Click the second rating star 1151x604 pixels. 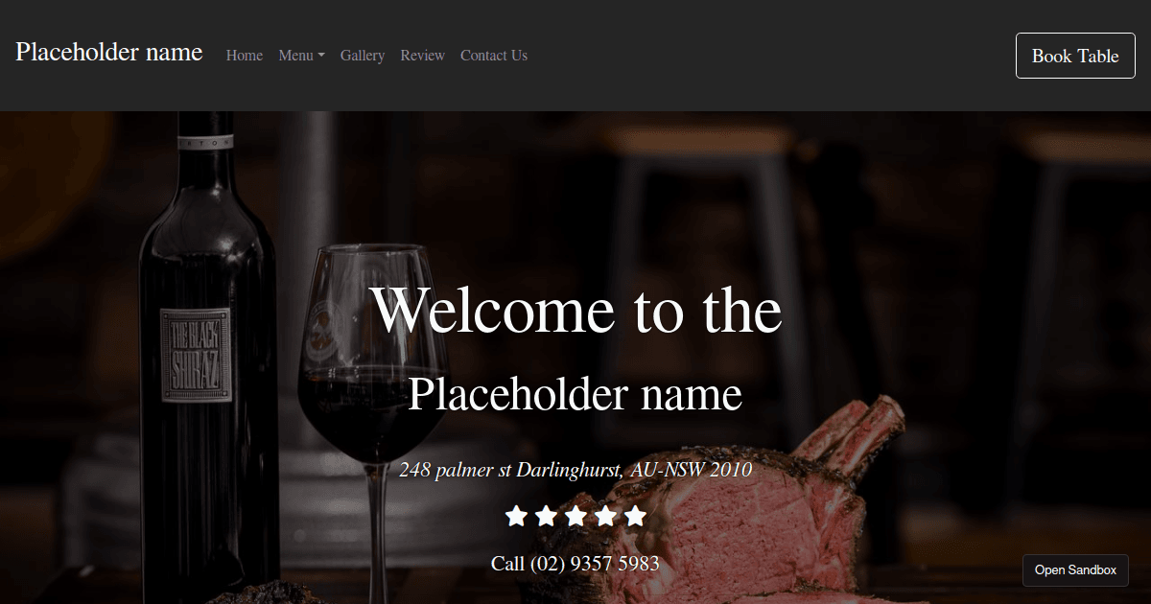[x=546, y=517]
